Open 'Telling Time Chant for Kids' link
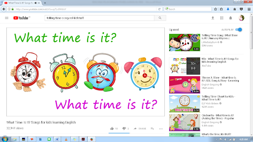Screen dimensions: 253x142 [218, 98]
